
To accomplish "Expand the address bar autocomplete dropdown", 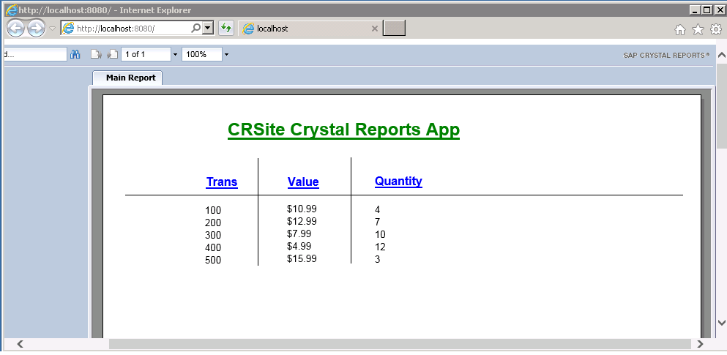I will [208, 28].
